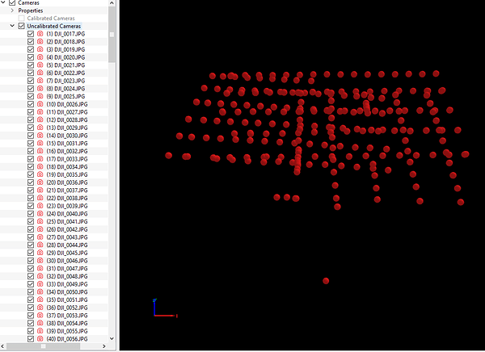Click camera icon for DJI_0037.JPG
This screenshot has height=352, width=485.
40,190
